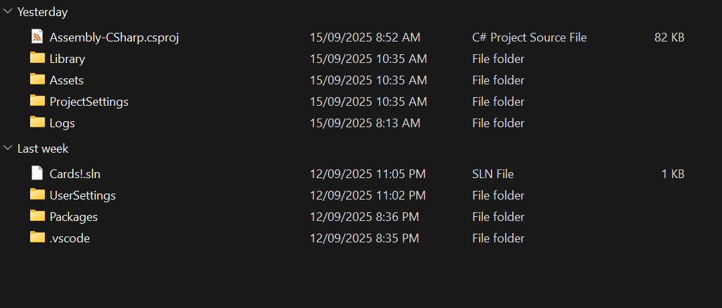Select the Cards!.sln file icon
The height and width of the screenshot is (308, 722).
tap(38, 173)
